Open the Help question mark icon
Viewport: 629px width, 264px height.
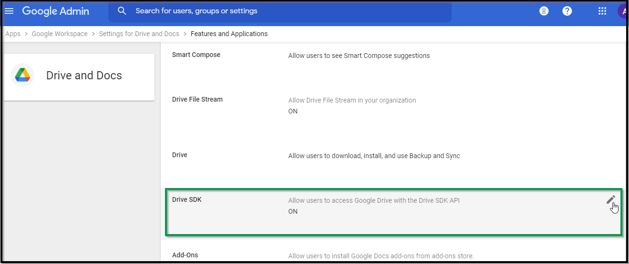(x=567, y=11)
